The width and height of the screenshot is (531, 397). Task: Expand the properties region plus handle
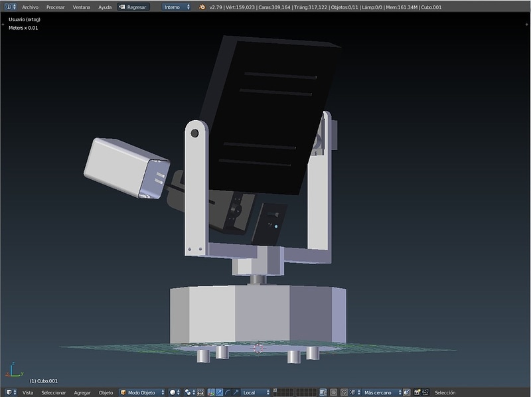click(526, 25)
